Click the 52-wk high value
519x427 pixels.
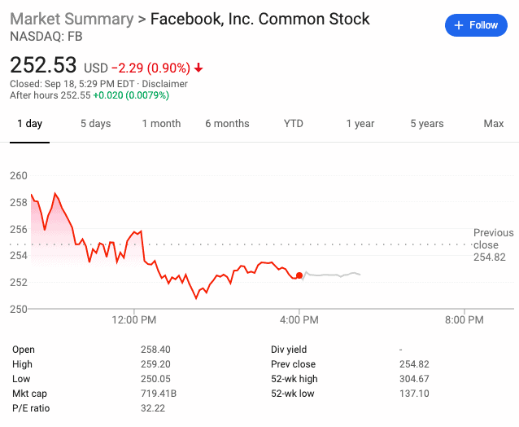(416, 379)
